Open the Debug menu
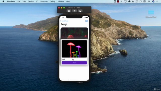The image size is (161, 91). [x=53, y=2]
